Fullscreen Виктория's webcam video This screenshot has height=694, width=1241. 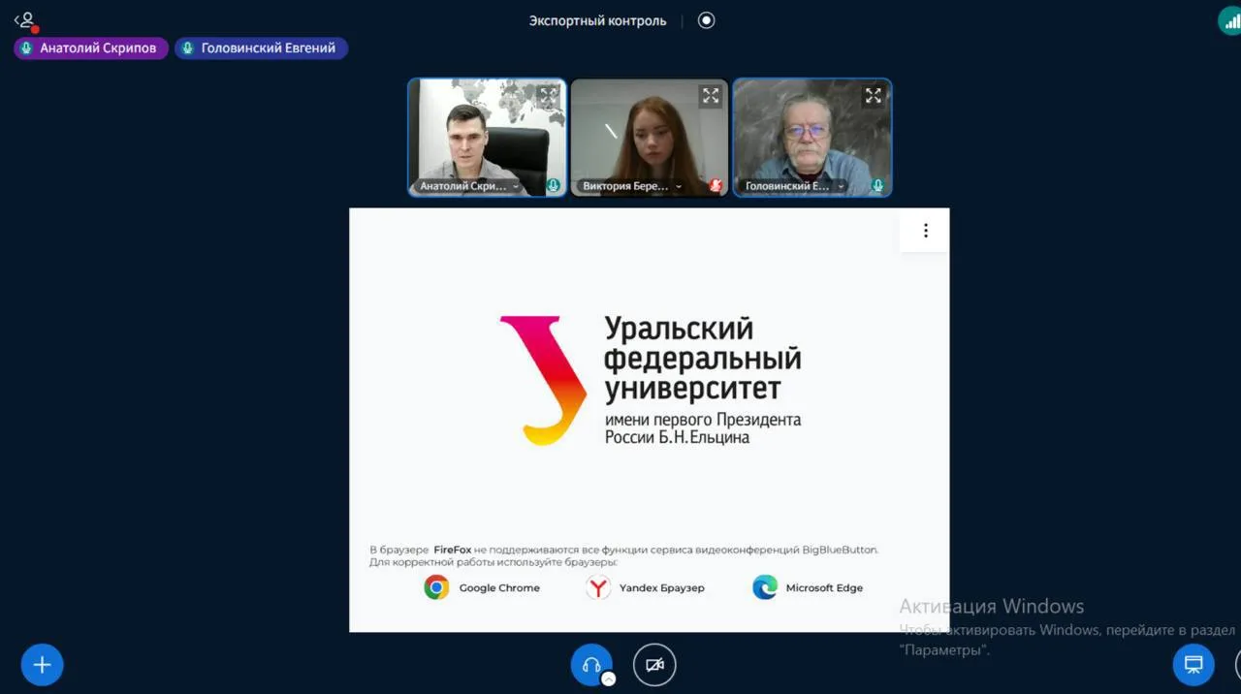click(711, 95)
